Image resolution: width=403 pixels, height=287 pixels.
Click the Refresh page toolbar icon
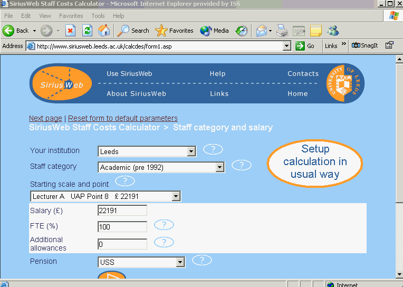(87, 31)
